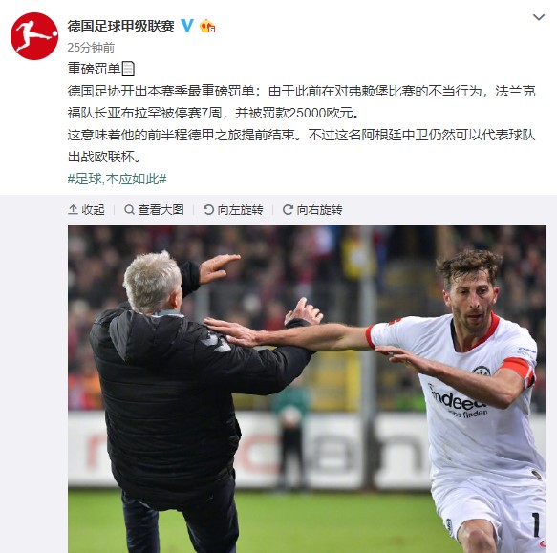The image size is (557, 553).
Task: Expand the post options chevron menu
Action: point(539,17)
